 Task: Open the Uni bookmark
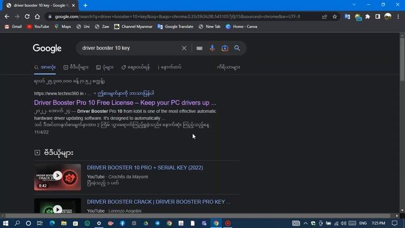point(83,27)
